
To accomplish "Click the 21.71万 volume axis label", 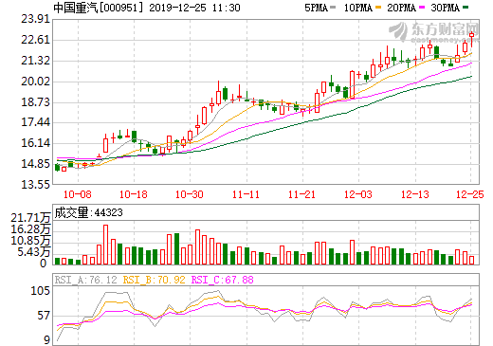I will pyautogui.click(x=30, y=218).
